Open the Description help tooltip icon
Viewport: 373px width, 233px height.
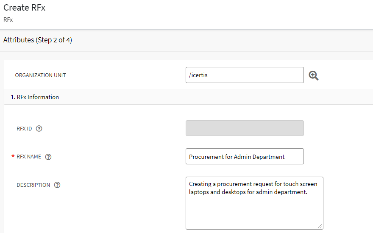[x=57, y=185]
